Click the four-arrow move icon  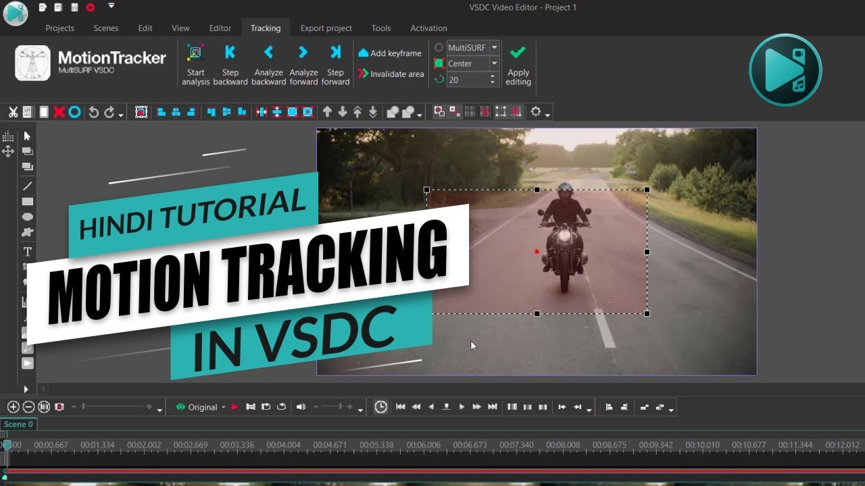(8, 152)
